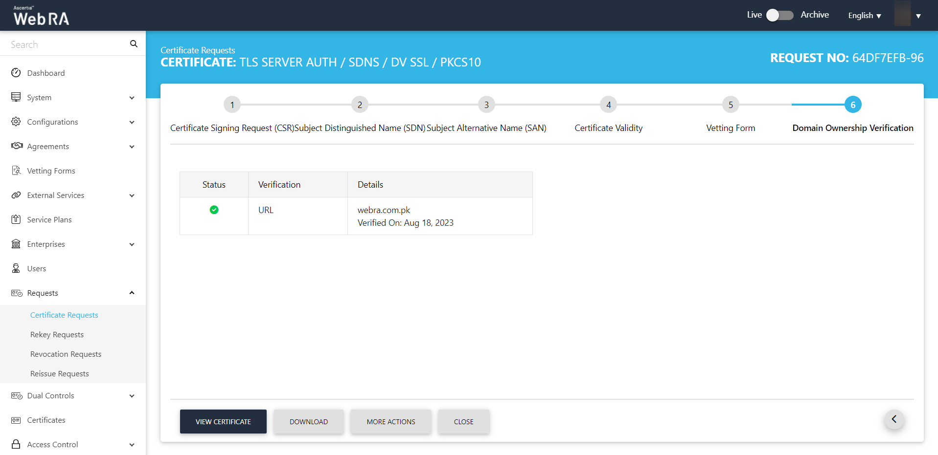This screenshot has width=938, height=455.
Task: Click the VIEW CERTIFICATE button
Action: [223, 421]
